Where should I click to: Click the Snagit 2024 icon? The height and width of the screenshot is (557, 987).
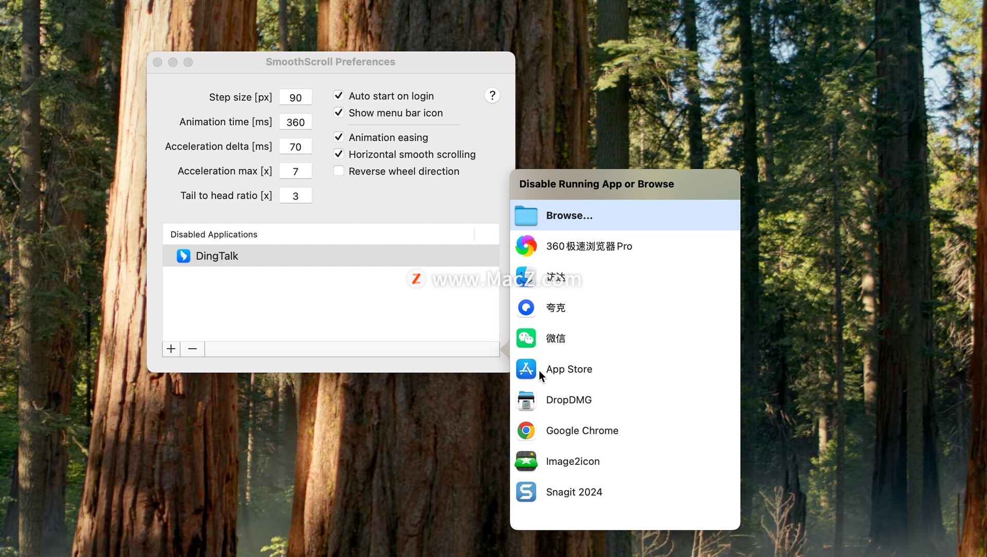coord(526,492)
